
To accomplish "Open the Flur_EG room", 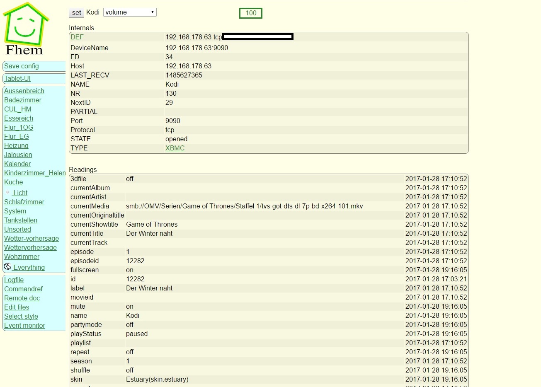I will pyautogui.click(x=17, y=137).
